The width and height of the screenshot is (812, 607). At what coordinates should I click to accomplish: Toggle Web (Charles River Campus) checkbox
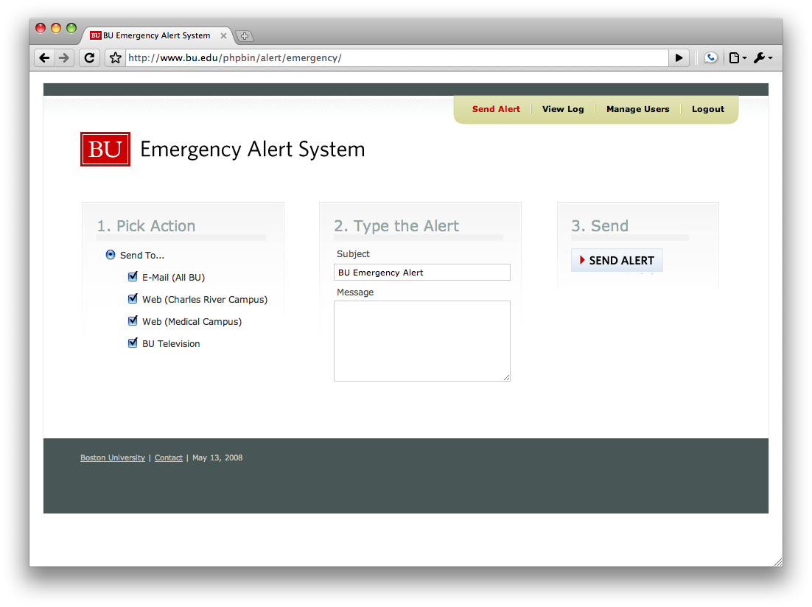click(x=133, y=299)
